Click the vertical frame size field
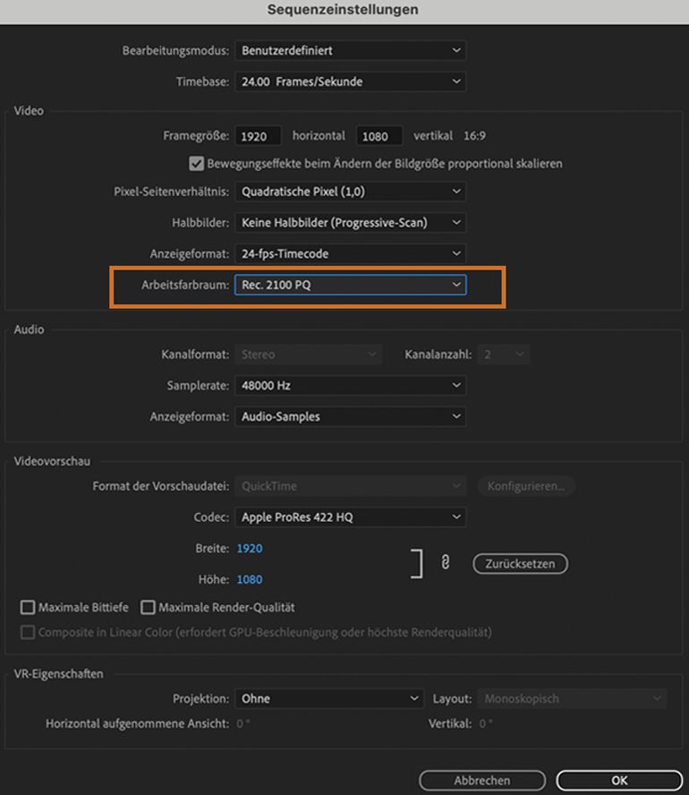 click(379, 136)
